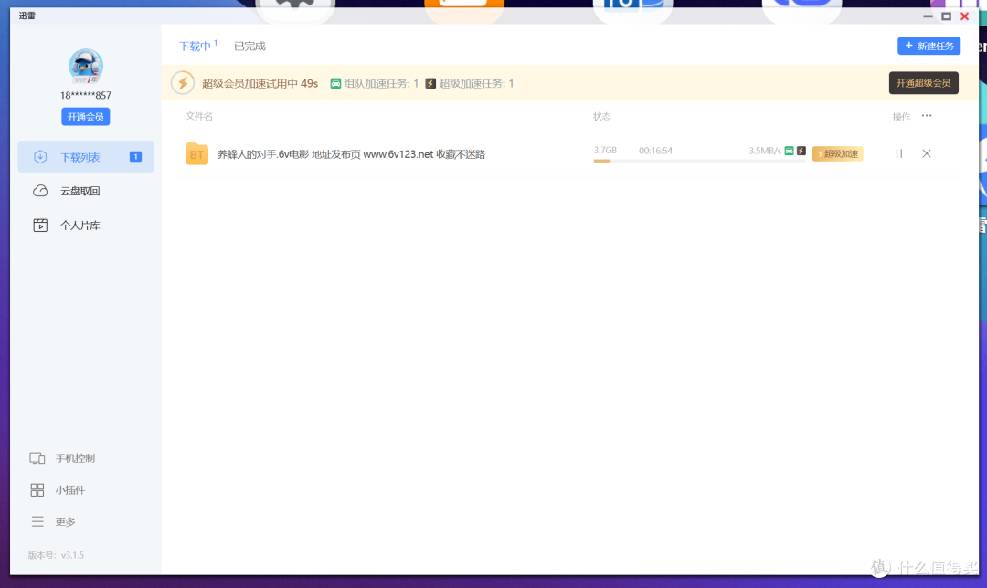The width and height of the screenshot is (987, 588).
Task: Click the user avatar picture
Action: [x=86, y=66]
